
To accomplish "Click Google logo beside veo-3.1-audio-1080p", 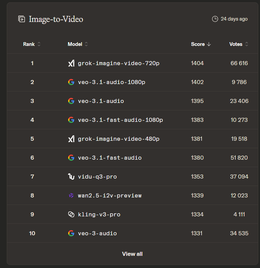I will tap(71, 82).
